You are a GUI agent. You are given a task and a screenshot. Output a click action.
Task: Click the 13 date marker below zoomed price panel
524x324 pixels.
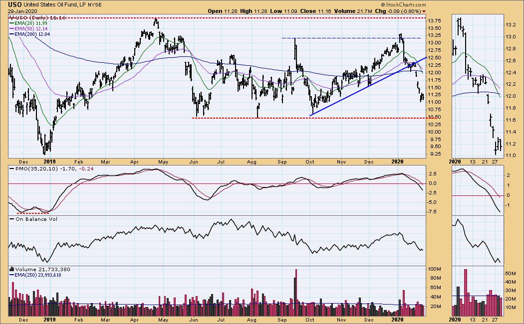(472, 162)
